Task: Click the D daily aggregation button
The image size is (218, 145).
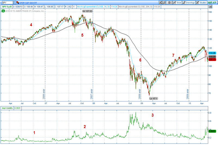Action: tap(169, 2)
